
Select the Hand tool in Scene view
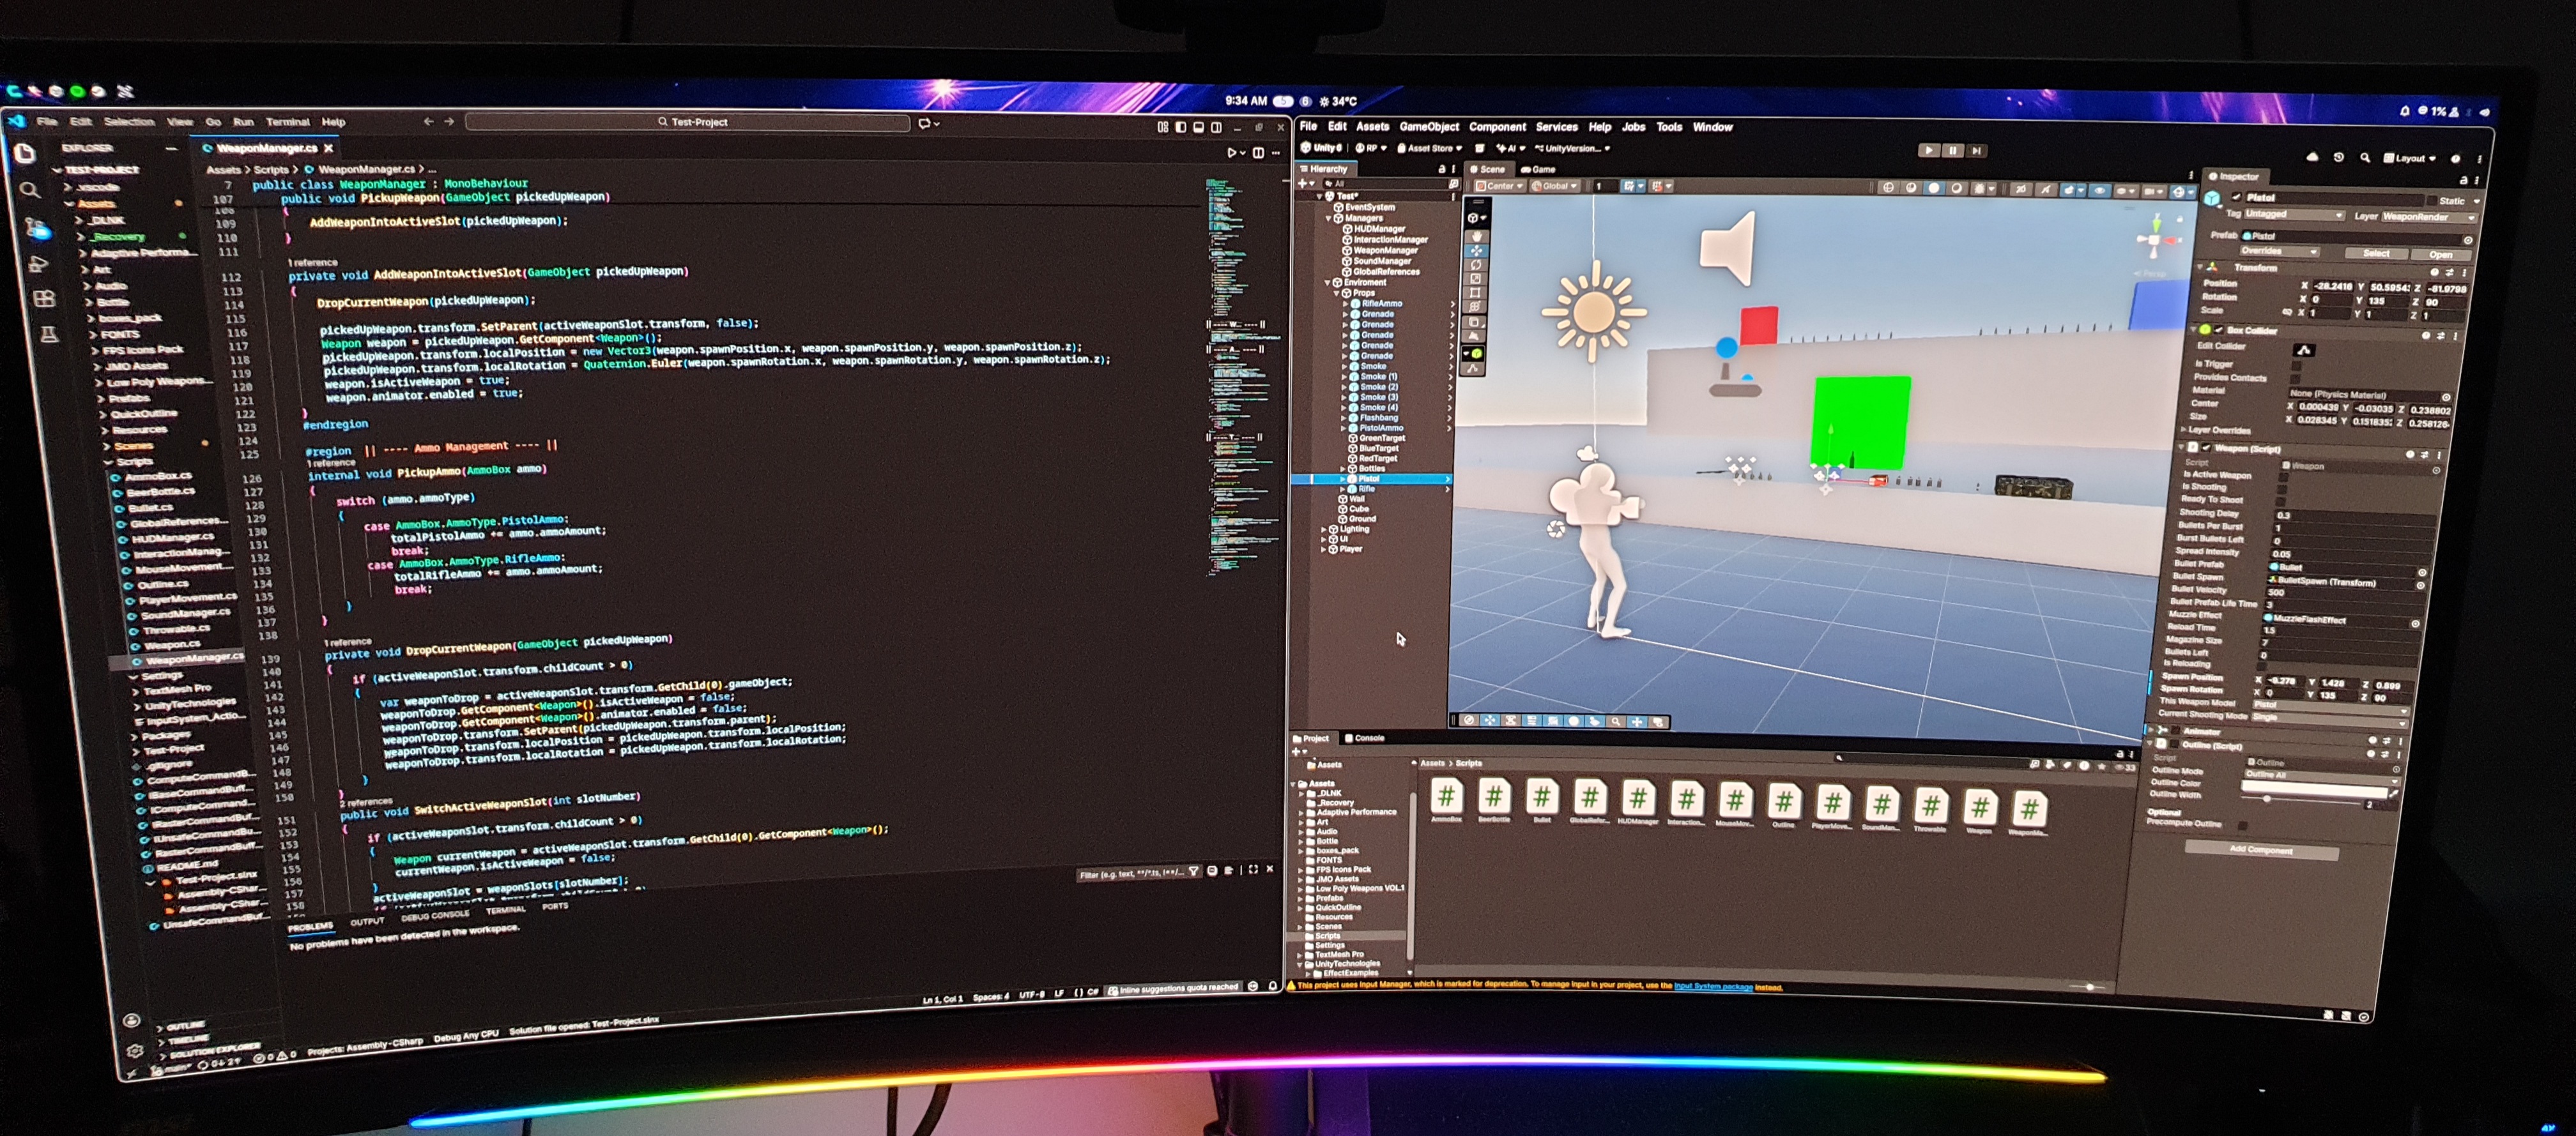[1476, 236]
